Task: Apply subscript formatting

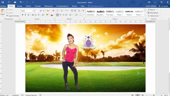Action: click(36, 15)
